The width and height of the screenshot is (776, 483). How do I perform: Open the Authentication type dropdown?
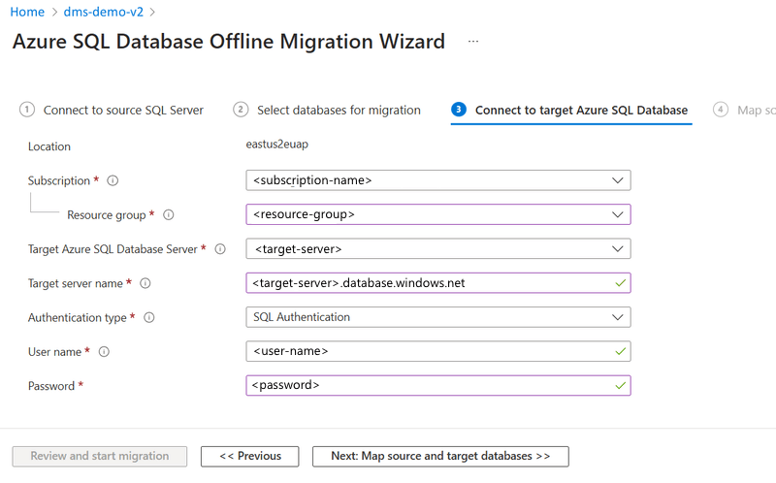coord(438,317)
